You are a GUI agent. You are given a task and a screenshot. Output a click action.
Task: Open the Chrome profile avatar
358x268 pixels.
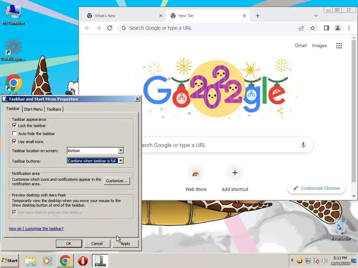[x=338, y=28]
